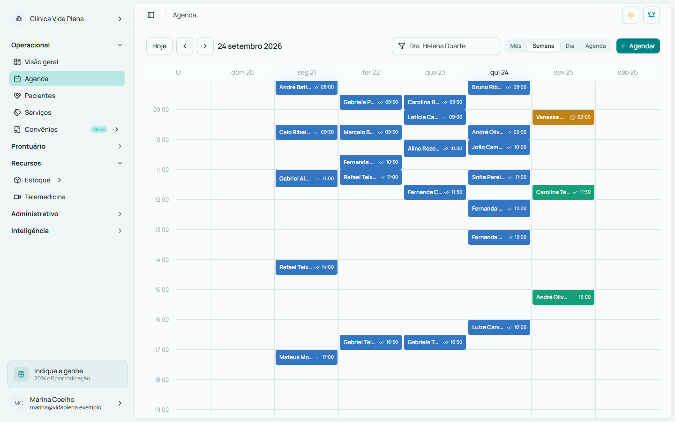The width and height of the screenshot is (675, 422).
Task: Switch to Dia view
Action: tap(570, 46)
